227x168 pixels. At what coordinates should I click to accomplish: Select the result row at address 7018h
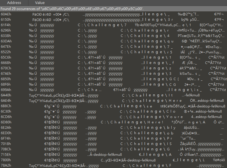(114, 144)
